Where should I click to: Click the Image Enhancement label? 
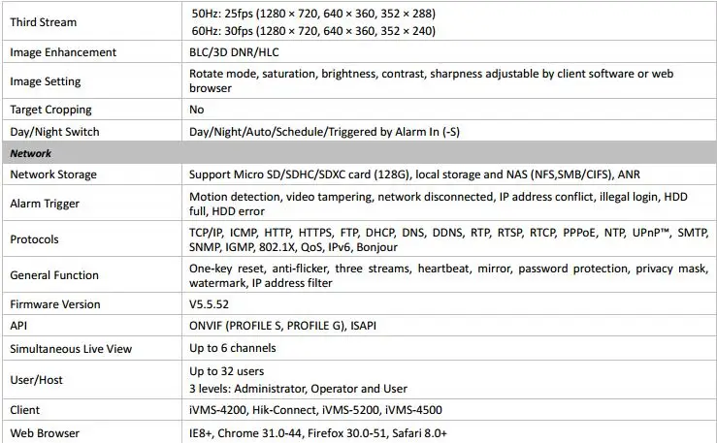63,52
